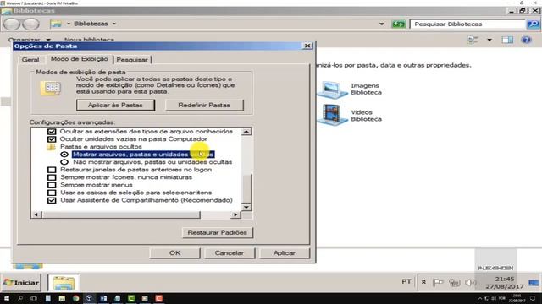Screen dimensions: 542x304
Task: Click the horizontal scrollbar thumb in settings list
Action: pyautogui.click(x=121, y=214)
